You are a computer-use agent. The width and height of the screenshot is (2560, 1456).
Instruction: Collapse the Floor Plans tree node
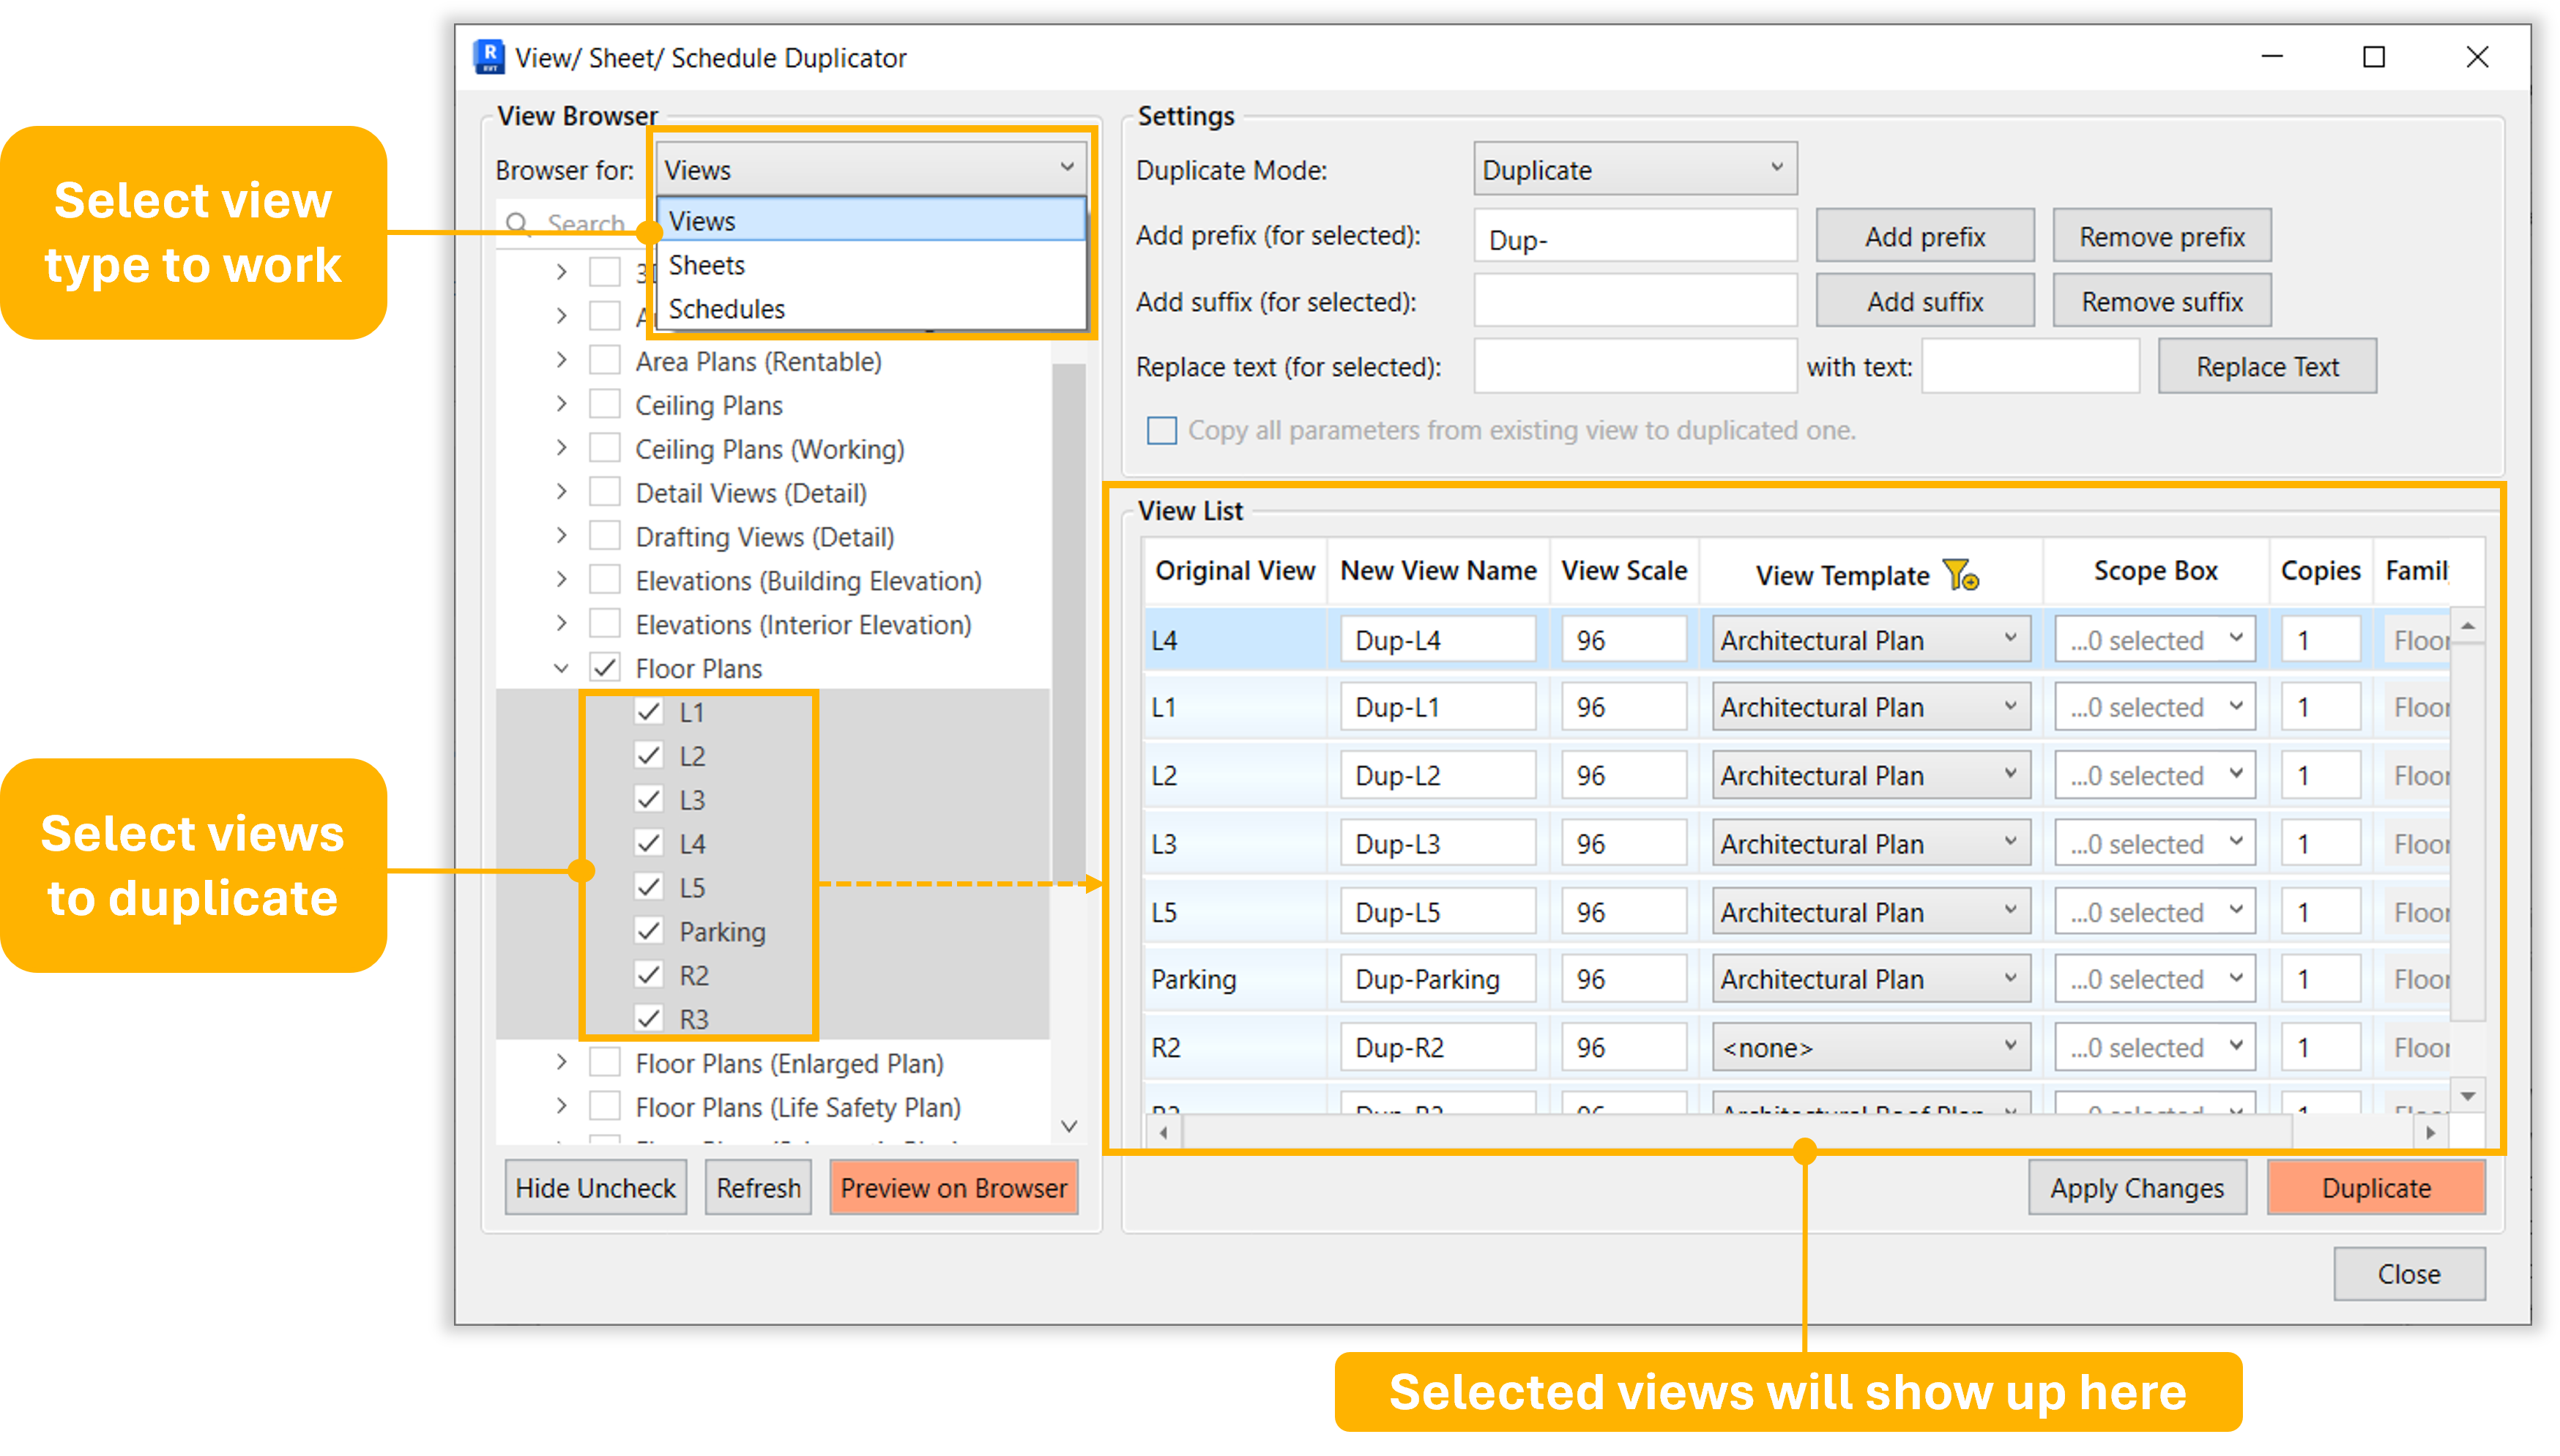[x=561, y=668]
